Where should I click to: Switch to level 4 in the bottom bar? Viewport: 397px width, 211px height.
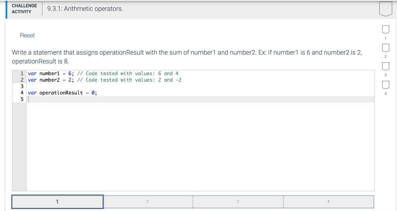coord(329,202)
